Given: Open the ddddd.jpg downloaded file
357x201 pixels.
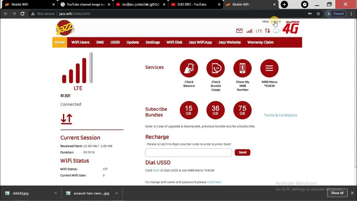Looking at the screenshot, I should coord(21,193).
